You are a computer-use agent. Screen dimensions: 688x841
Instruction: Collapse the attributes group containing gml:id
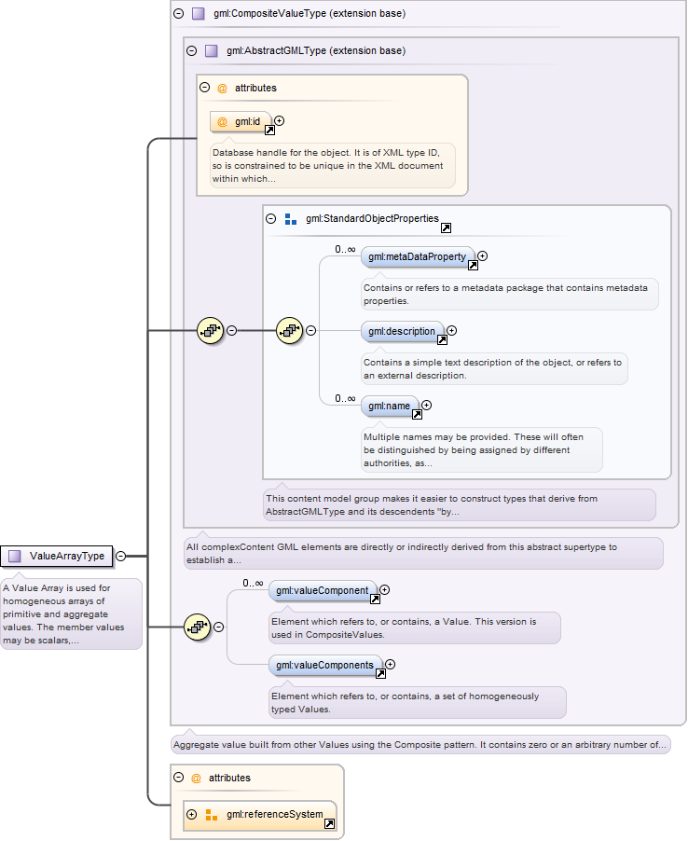click(204, 88)
